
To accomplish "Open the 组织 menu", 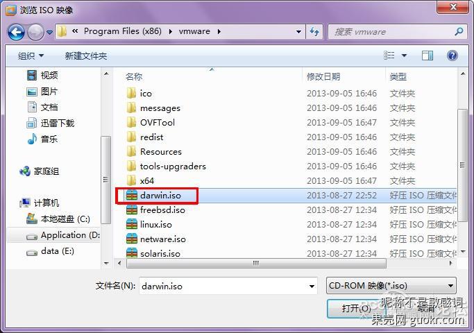I will 31,56.
